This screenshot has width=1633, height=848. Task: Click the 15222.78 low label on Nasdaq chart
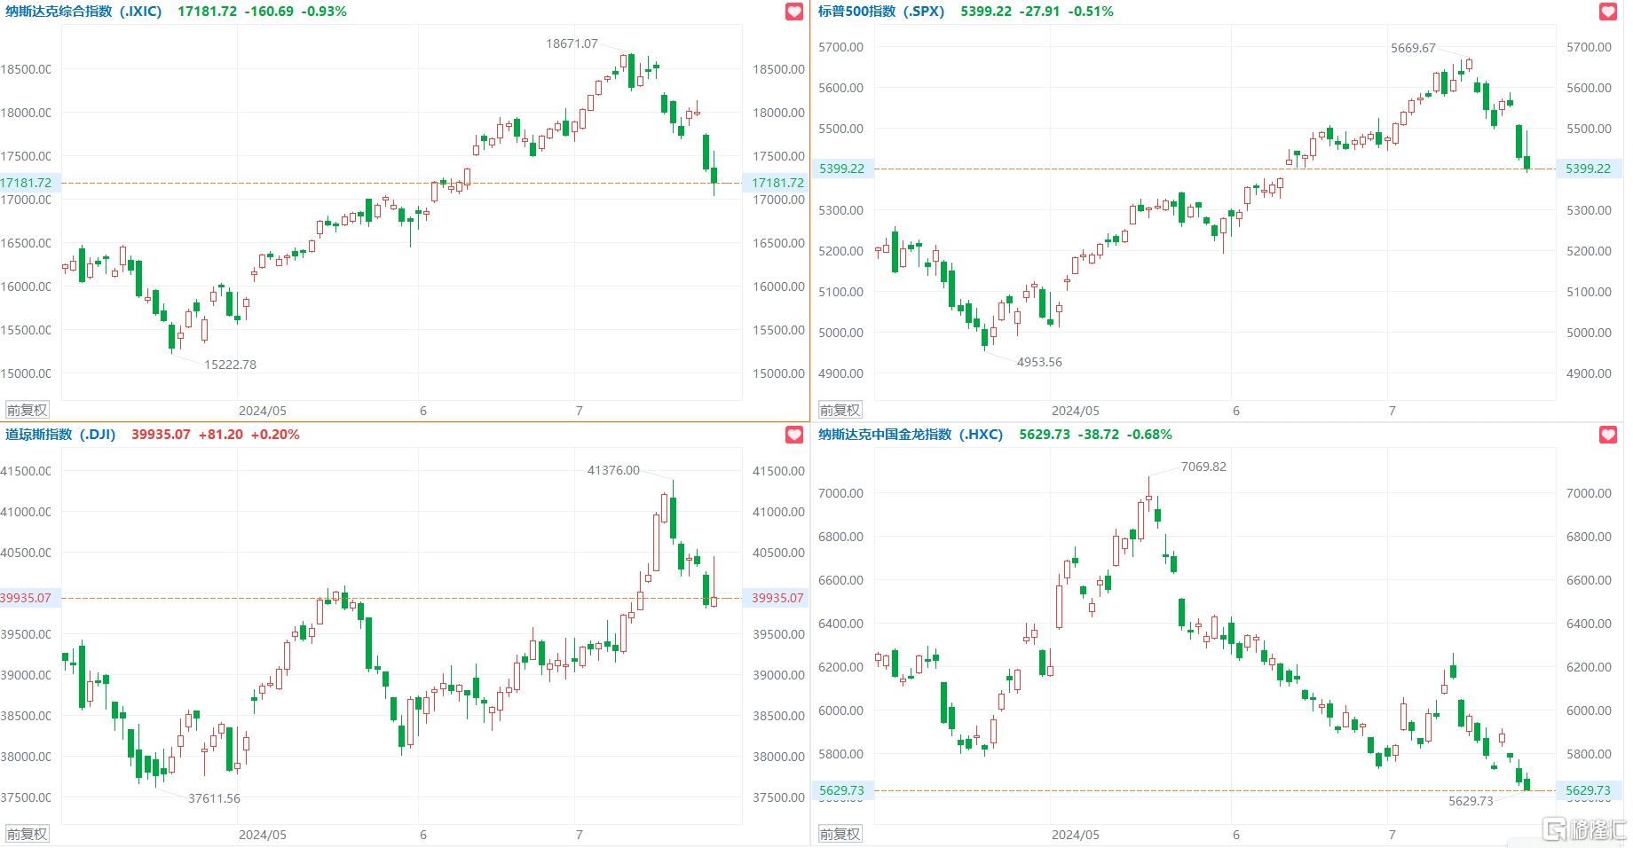tap(230, 365)
